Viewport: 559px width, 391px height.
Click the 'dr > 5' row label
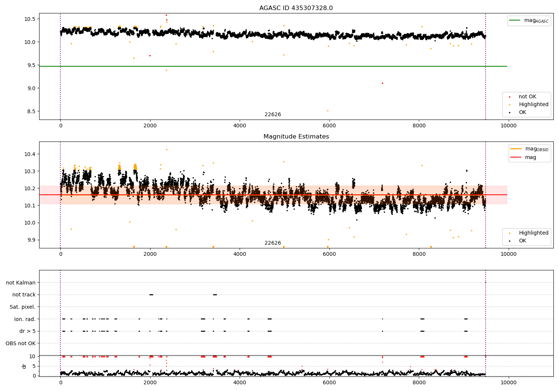(28, 331)
